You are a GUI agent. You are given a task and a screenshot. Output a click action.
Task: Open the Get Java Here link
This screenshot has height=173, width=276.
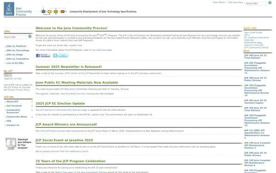pyautogui.click(x=236, y=2)
